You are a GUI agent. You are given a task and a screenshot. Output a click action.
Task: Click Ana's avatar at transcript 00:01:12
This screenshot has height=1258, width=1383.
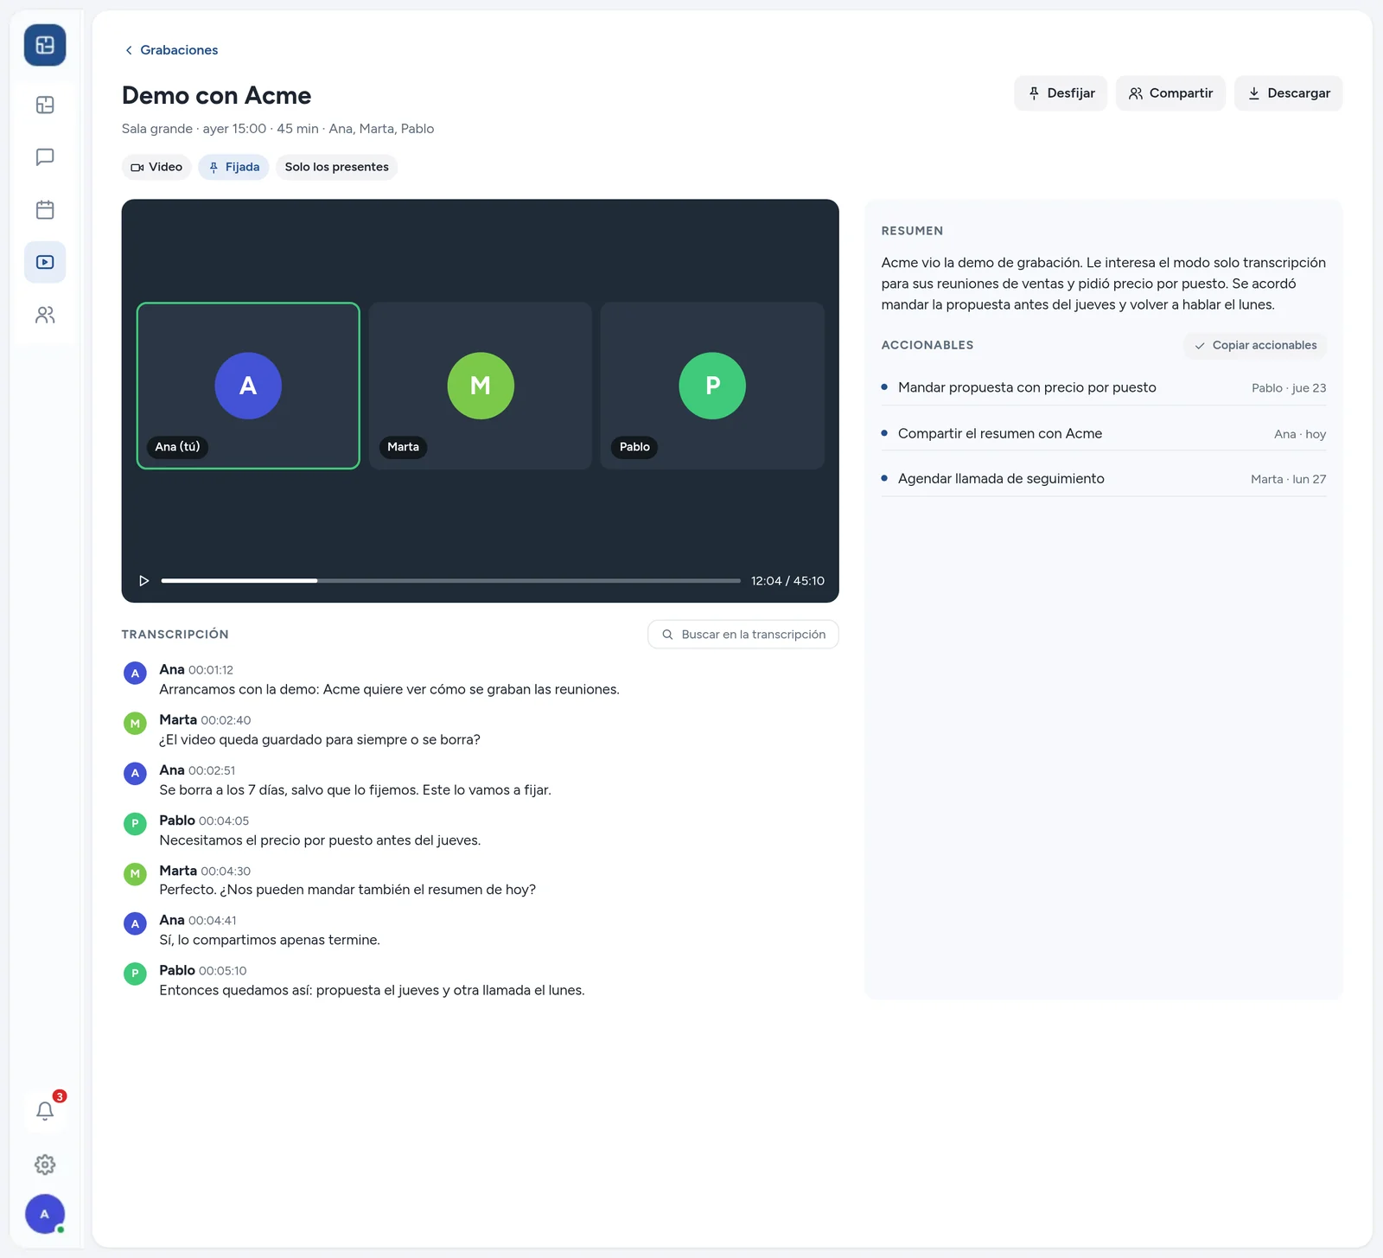pyautogui.click(x=135, y=674)
